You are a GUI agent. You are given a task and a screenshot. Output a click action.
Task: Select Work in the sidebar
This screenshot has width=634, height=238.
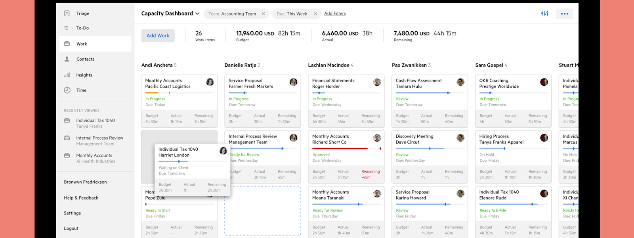(x=95, y=44)
